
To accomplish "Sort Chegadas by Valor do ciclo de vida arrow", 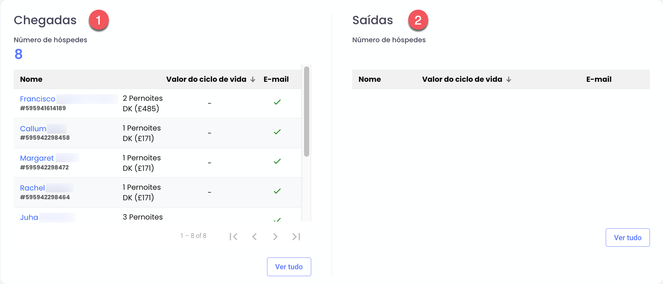I will (253, 80).
